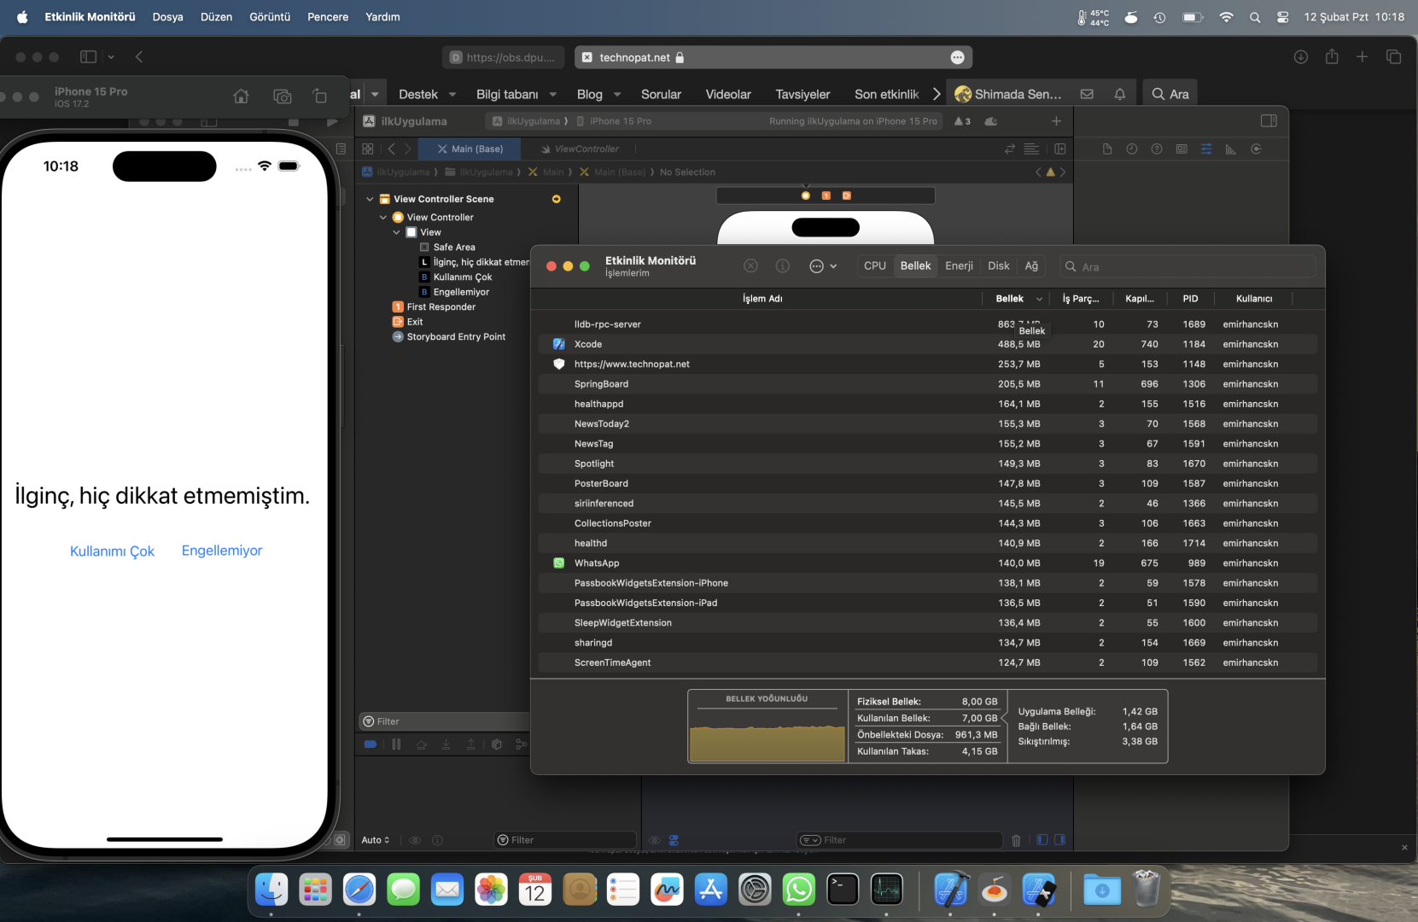Image resolution: width=1418 pixels, height=922 pixels.
Task: Click the Safari address bar showing technopat.net
Action: pyautogui.click(x=773, y=57)
